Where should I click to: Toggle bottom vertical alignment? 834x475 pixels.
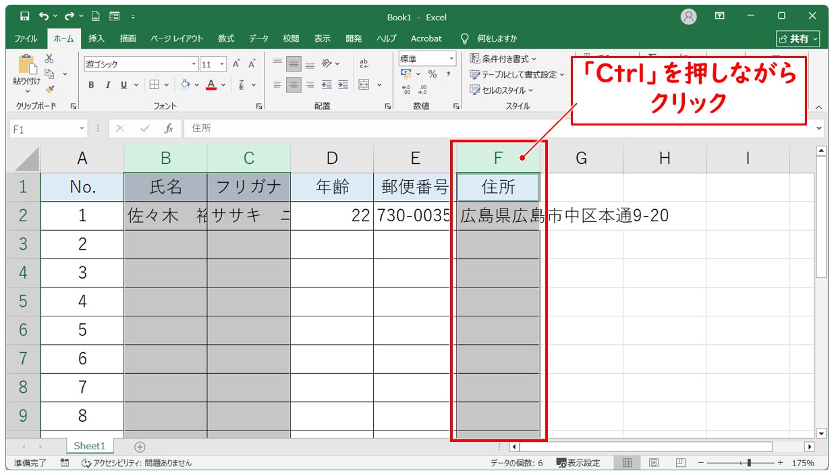(x=310, y=64)
